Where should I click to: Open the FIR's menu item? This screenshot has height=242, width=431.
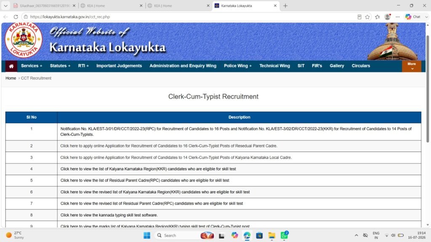[x=317, y=66]
